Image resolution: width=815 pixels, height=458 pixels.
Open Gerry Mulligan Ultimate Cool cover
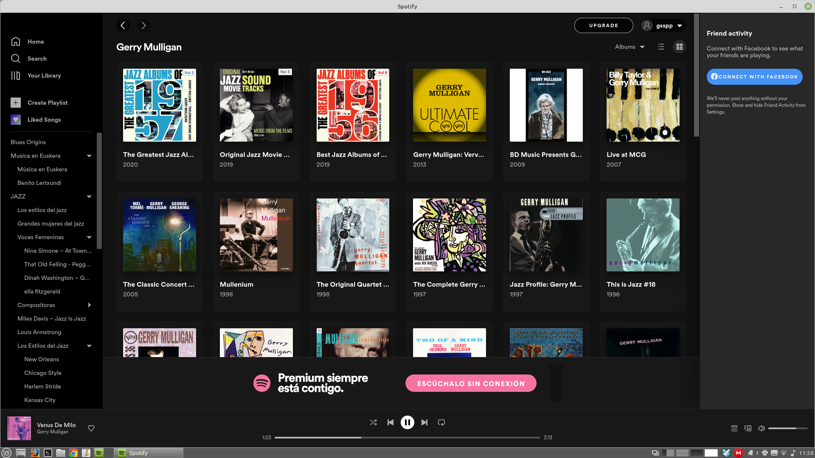pyautogui.click(x=450, y=105)
